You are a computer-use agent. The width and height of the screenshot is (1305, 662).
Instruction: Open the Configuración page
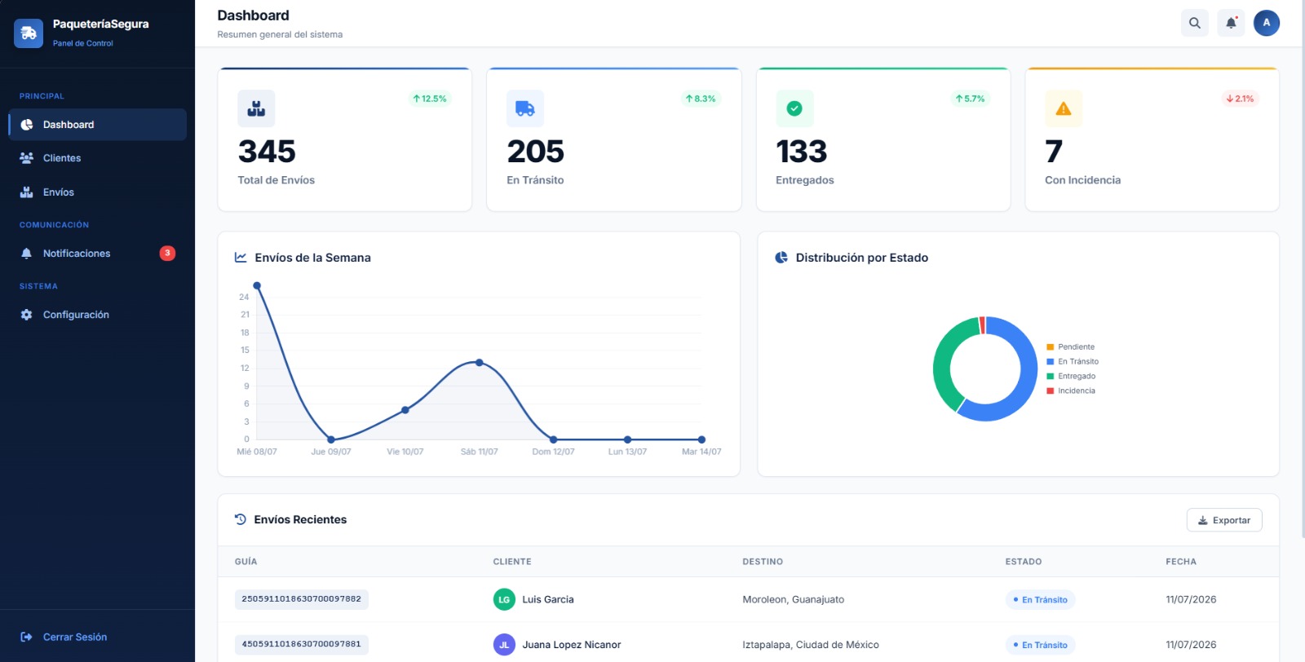pyautogui.click(x=98, y=315)
